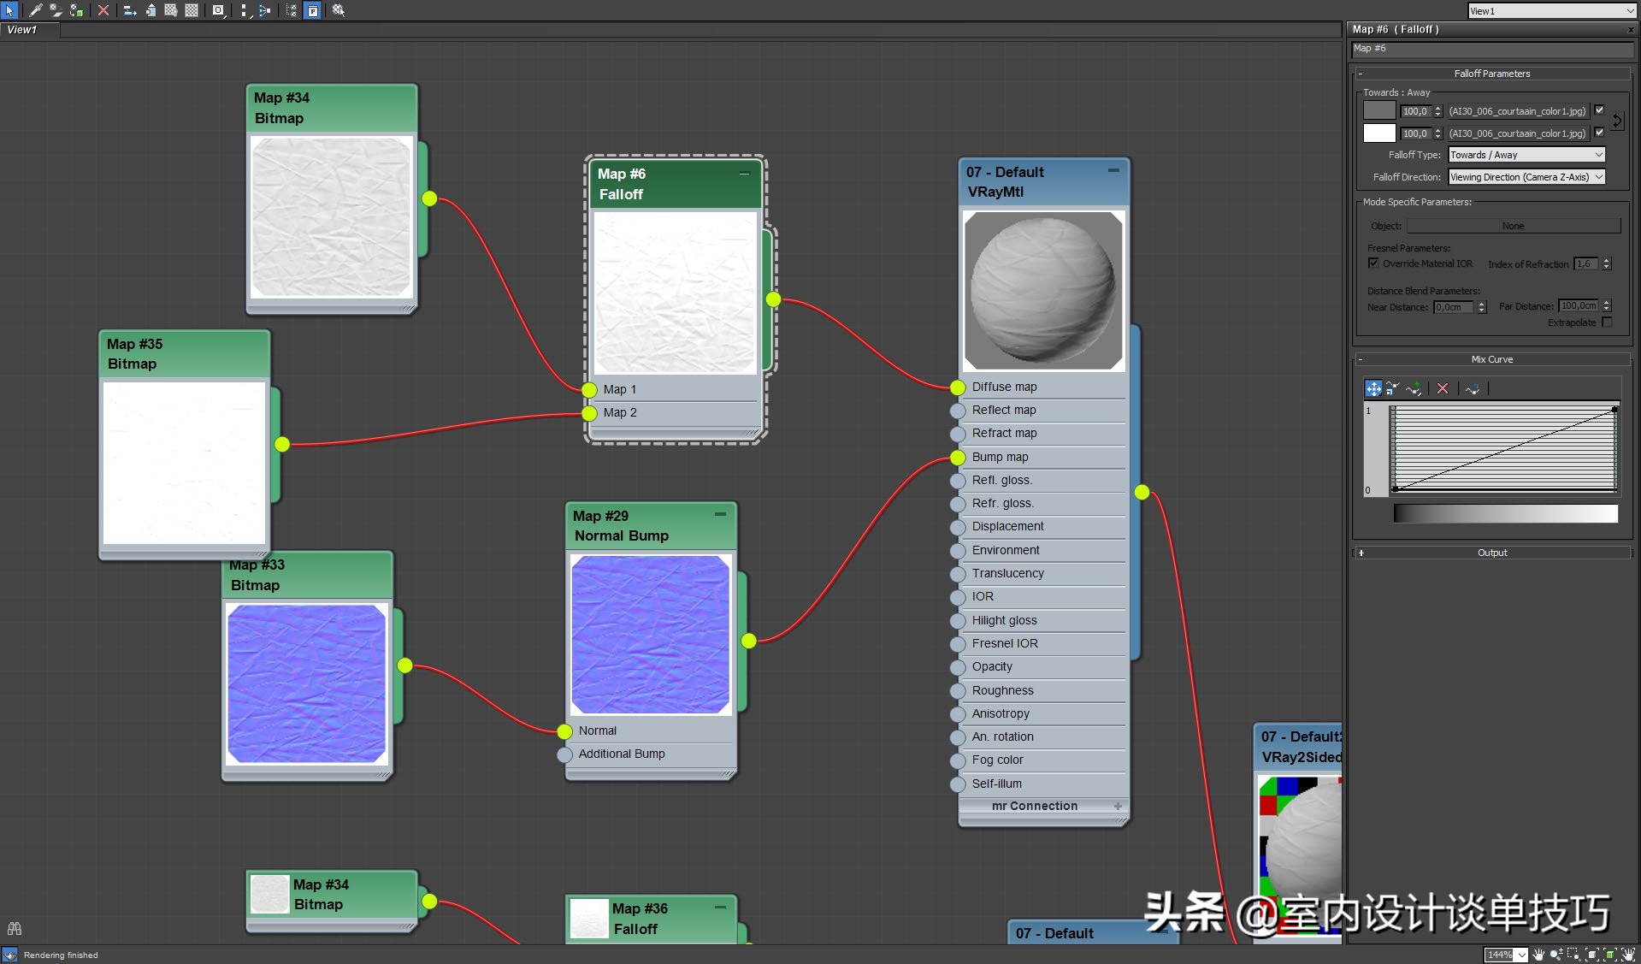Click the red X delete icon in top toolbar
Image resolution: width=1641 pixels, height=964 pixels.
(103, 10)
